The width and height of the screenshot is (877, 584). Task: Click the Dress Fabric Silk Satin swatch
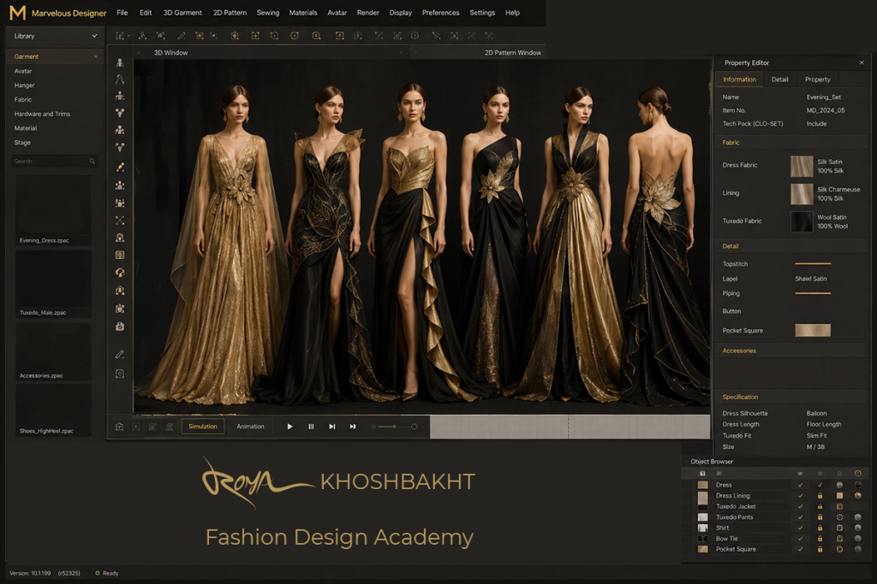802,167
